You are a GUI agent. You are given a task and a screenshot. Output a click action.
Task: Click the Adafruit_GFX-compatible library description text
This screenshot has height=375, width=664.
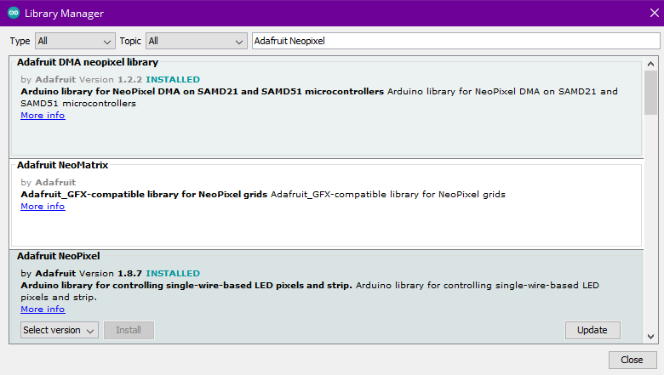263,195
